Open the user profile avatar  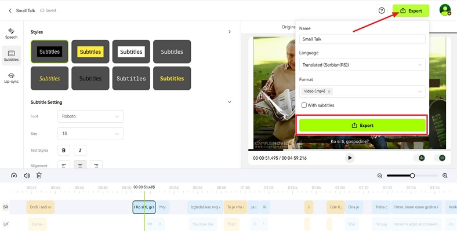445,10
